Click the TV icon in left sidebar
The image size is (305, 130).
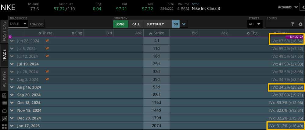pos(4,111)
